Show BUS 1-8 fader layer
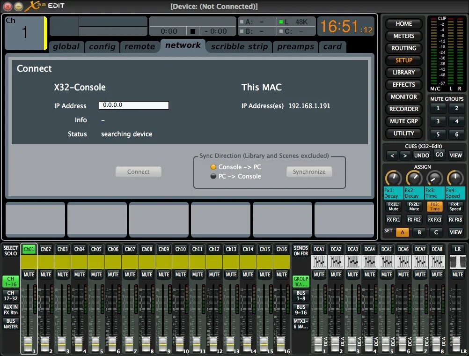This screenshot has width=469, height=356. (x=301, y=296)
